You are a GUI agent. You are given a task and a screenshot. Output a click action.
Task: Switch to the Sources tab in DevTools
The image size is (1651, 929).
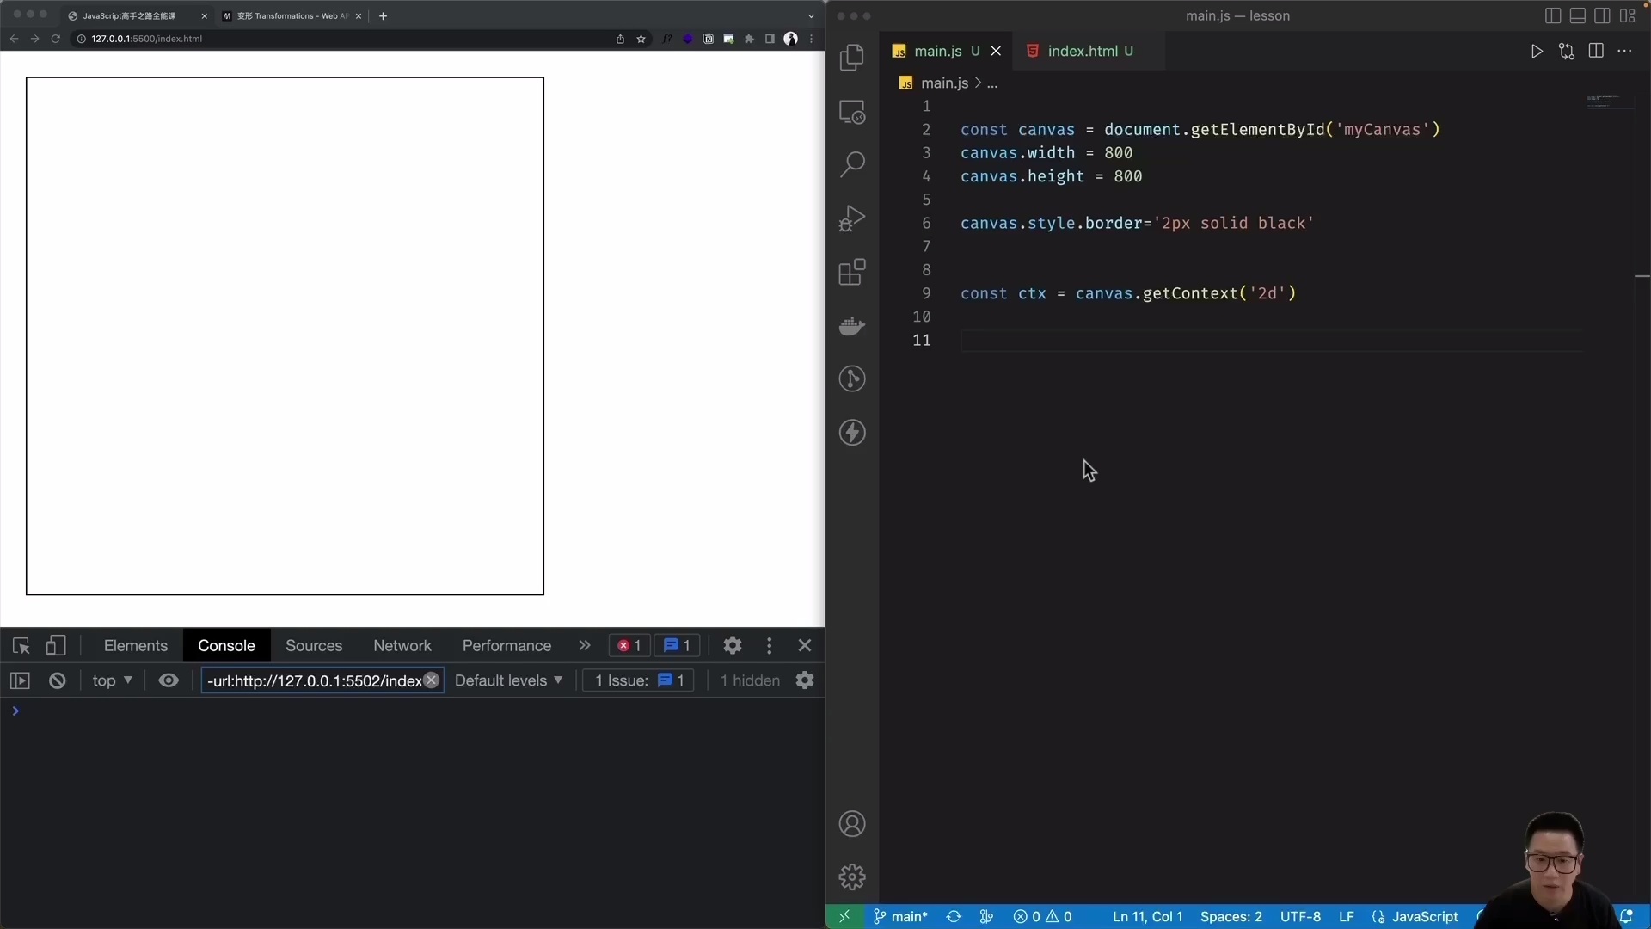pyautogui.click(x=313, y=645)
